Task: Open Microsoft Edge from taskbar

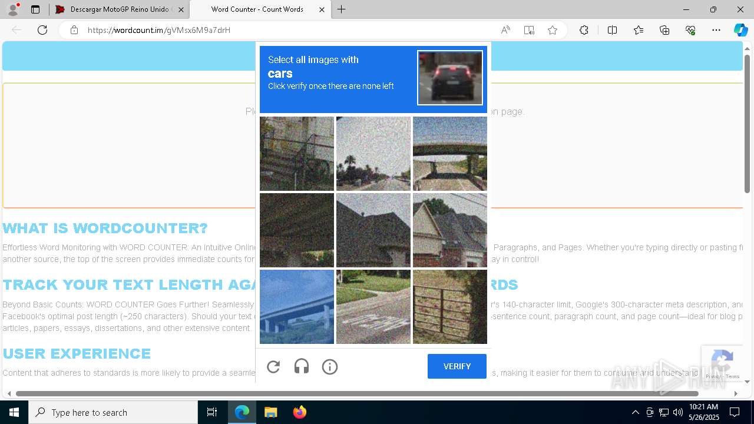Action: click(x=242, y=412)
